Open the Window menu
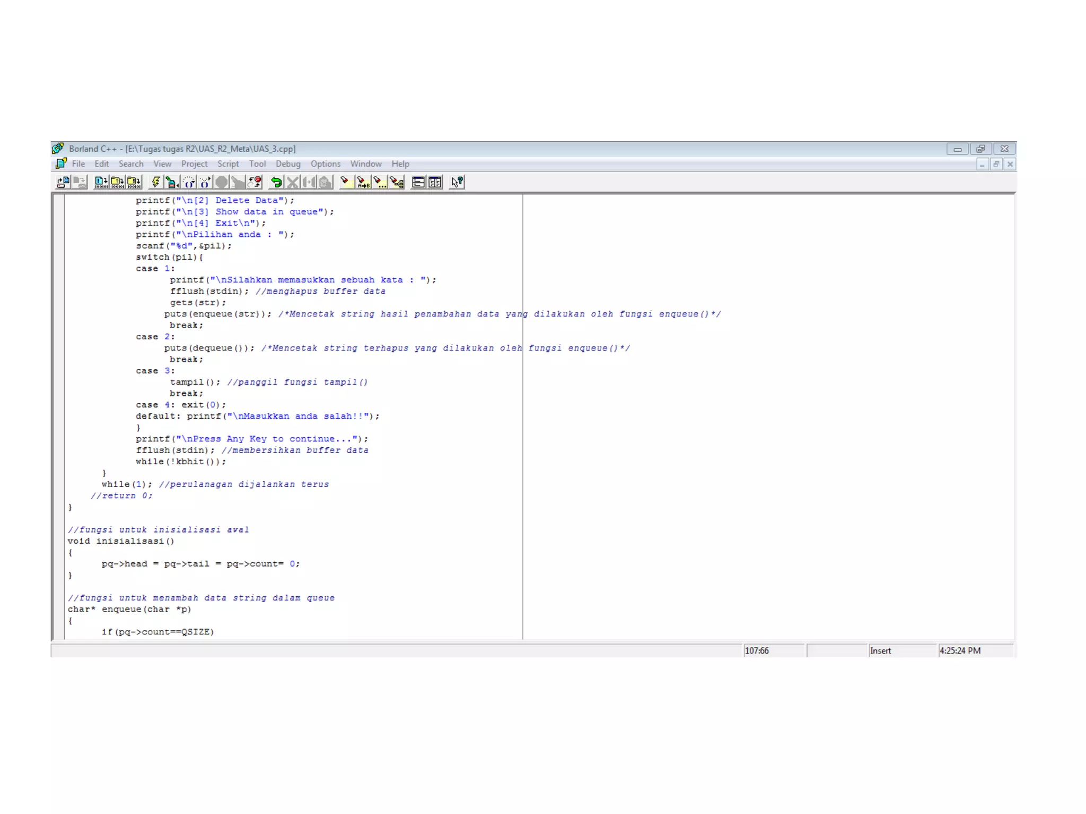The image size is (1086, 814). [x=365, y=164]
